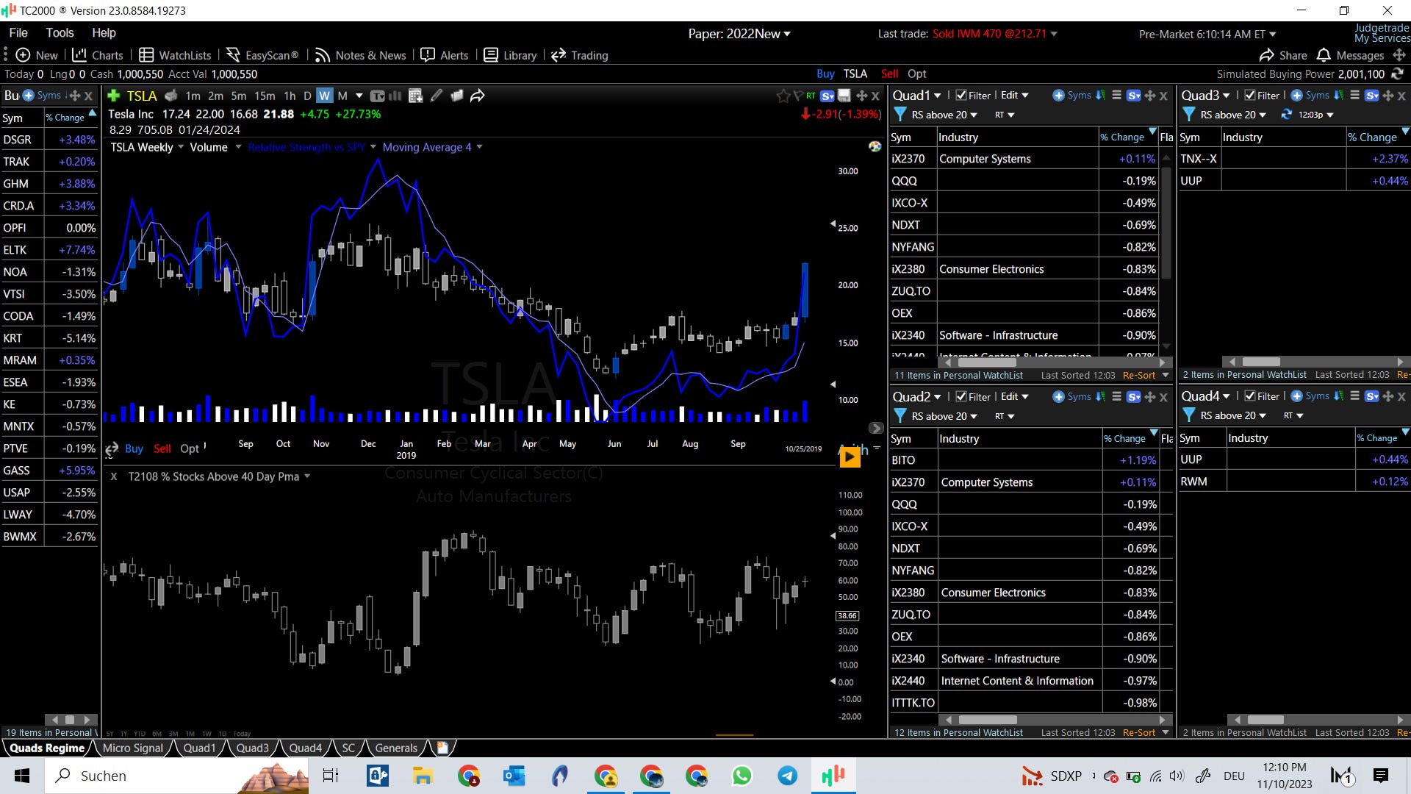The height and width of the screenshot is (794, 1411).
Task: Expand the Paper: 2022New account dropdown
Action: 739,34
